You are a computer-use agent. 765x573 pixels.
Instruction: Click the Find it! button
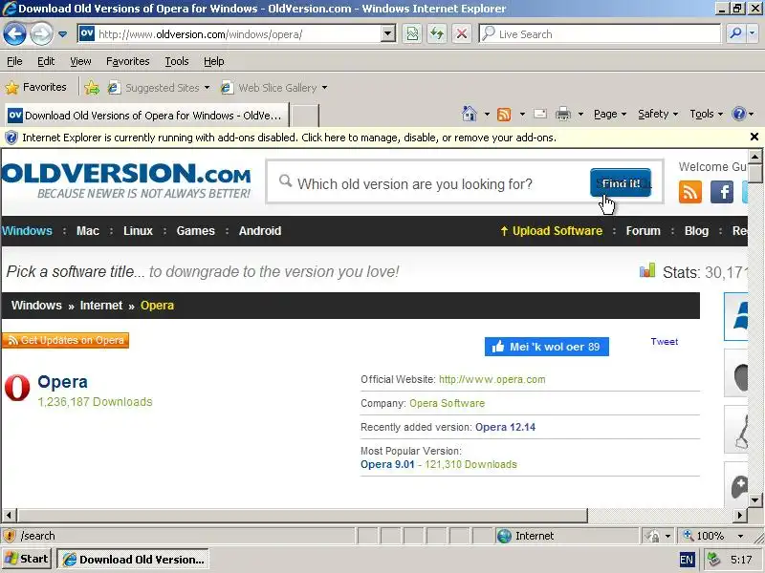coord(621,182)
